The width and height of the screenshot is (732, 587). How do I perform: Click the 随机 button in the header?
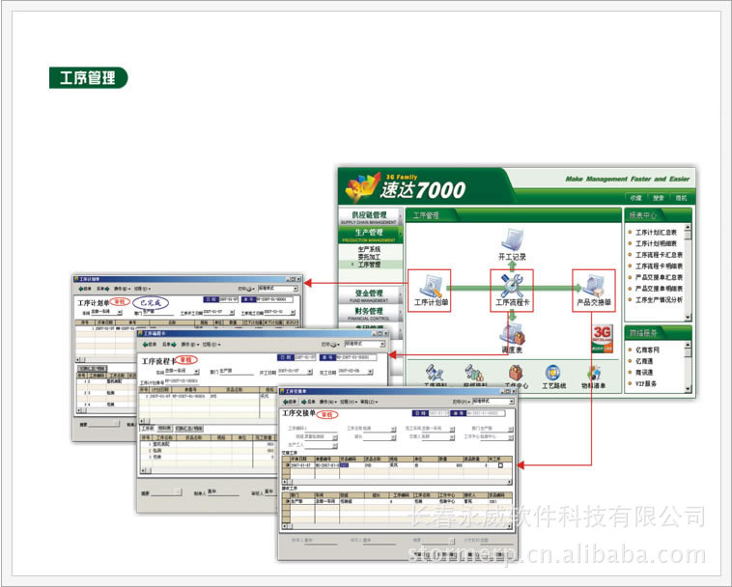[x=681, y=198]
